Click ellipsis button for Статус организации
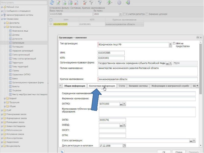Image resolution: width=204 pixels, height=153 pixels. click(x=191, y=141)
